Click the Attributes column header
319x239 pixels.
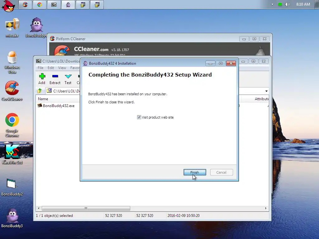pos(261,99)
